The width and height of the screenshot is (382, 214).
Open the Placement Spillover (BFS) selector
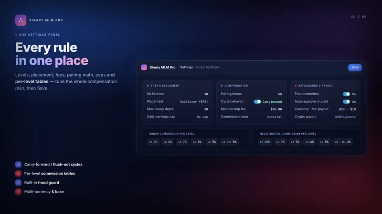pos(194,102)
